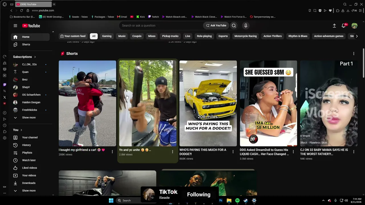
Task: Reload the current page
Action: pyautogui.click(x=21, y=11)
